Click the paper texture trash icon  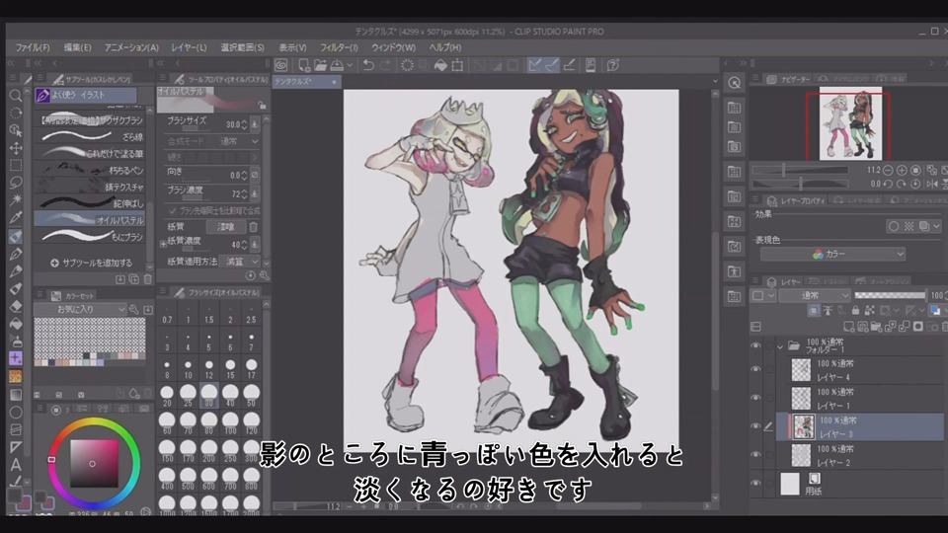(254, 227)
